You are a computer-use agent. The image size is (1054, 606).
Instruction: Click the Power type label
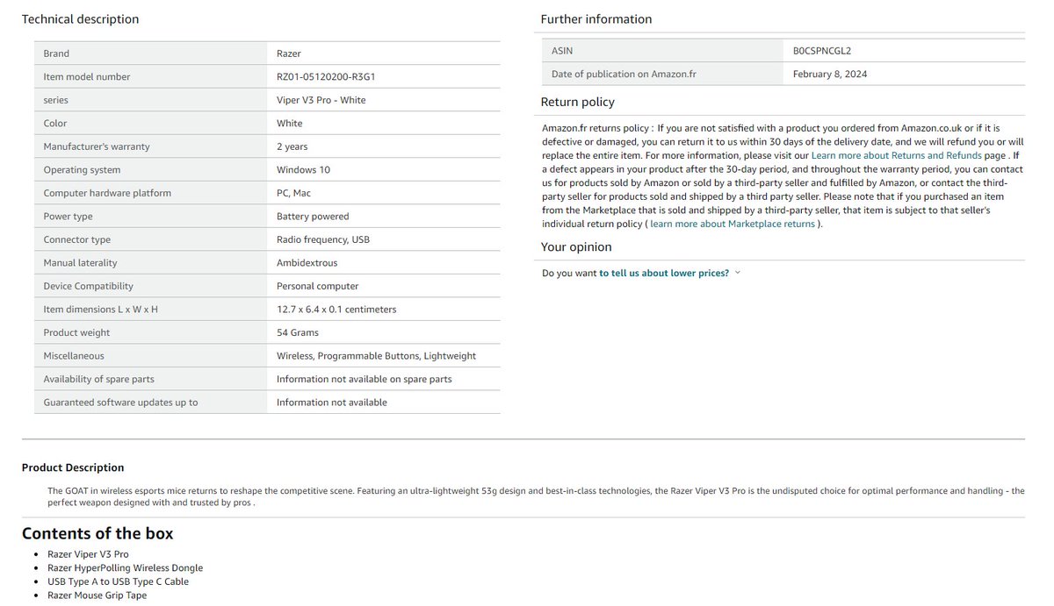pyautogui.click(x=69, y=216)
